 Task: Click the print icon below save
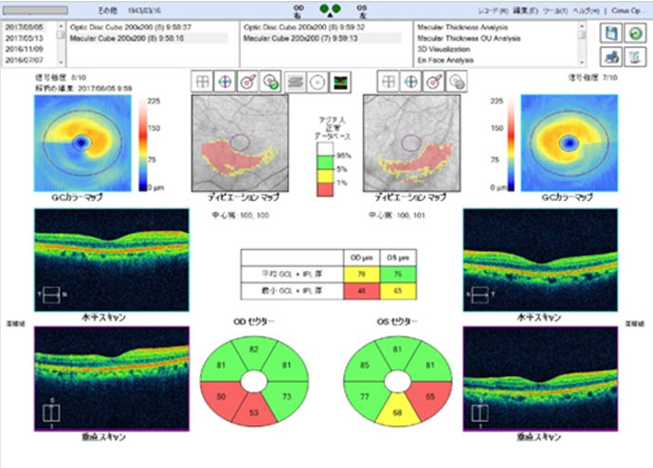tap(608, 55)
